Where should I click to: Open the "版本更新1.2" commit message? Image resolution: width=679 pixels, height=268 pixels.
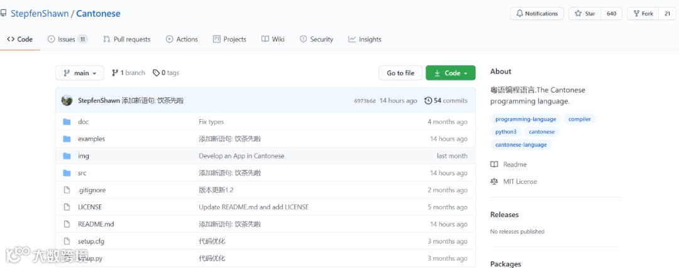pos(216,190)
